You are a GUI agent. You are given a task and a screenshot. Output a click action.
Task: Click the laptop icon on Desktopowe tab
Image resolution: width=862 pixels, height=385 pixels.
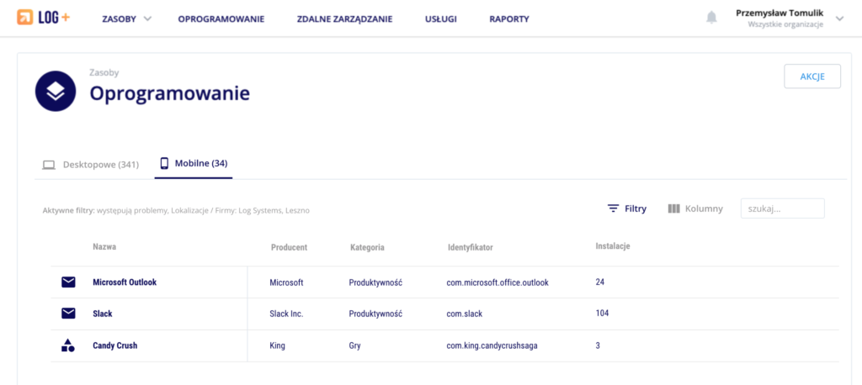tap(49, 165)
